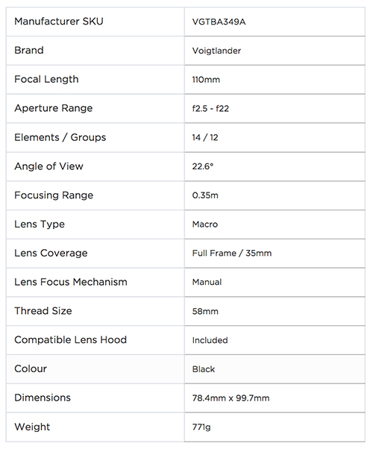Click the 78.4mm x 99.7mm dimensions value
This screenshot has width=373, height=452.
[231, 398]
